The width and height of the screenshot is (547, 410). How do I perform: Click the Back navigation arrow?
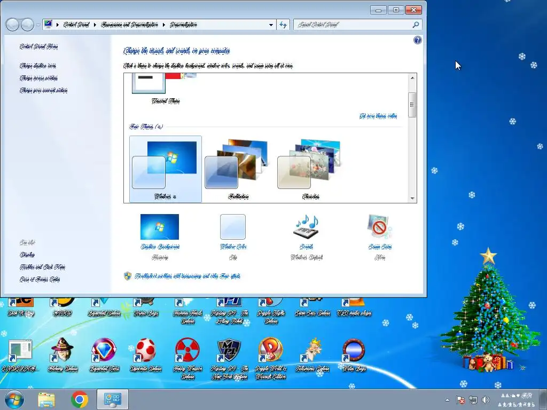(13, 25)
